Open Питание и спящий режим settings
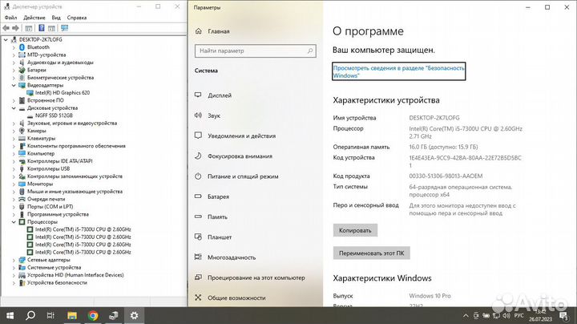Image resolution: width=577 pixels, height=324 pixels. [243, 176]
